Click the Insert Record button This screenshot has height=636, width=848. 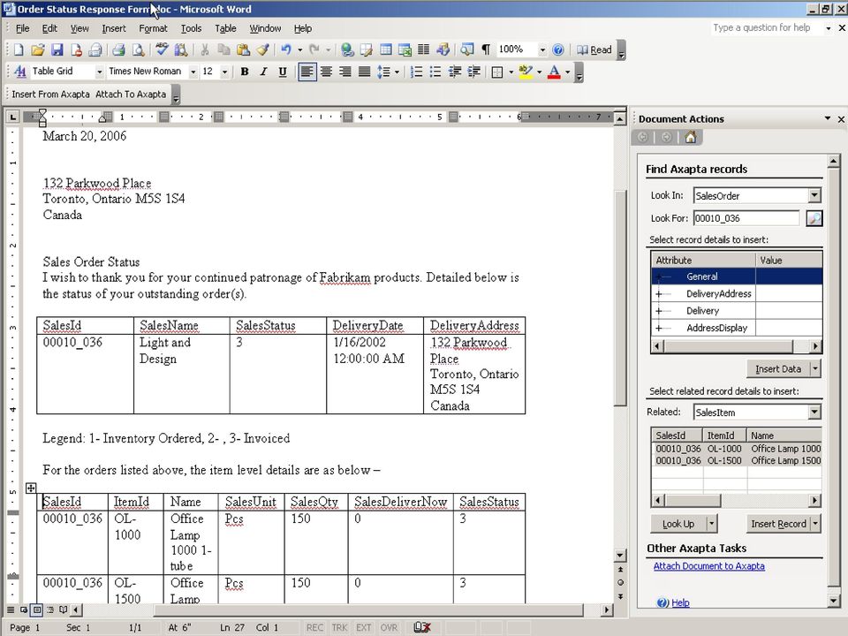[x=777, y=524]
